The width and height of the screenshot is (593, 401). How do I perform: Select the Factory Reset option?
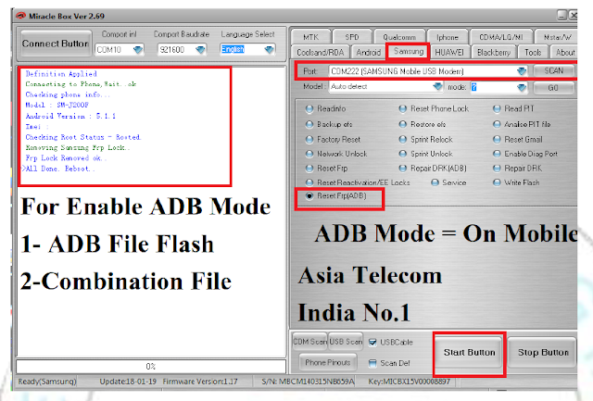pos(309,140)
